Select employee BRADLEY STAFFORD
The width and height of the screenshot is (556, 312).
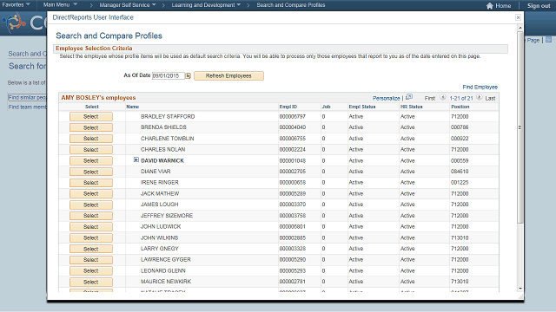91,116
